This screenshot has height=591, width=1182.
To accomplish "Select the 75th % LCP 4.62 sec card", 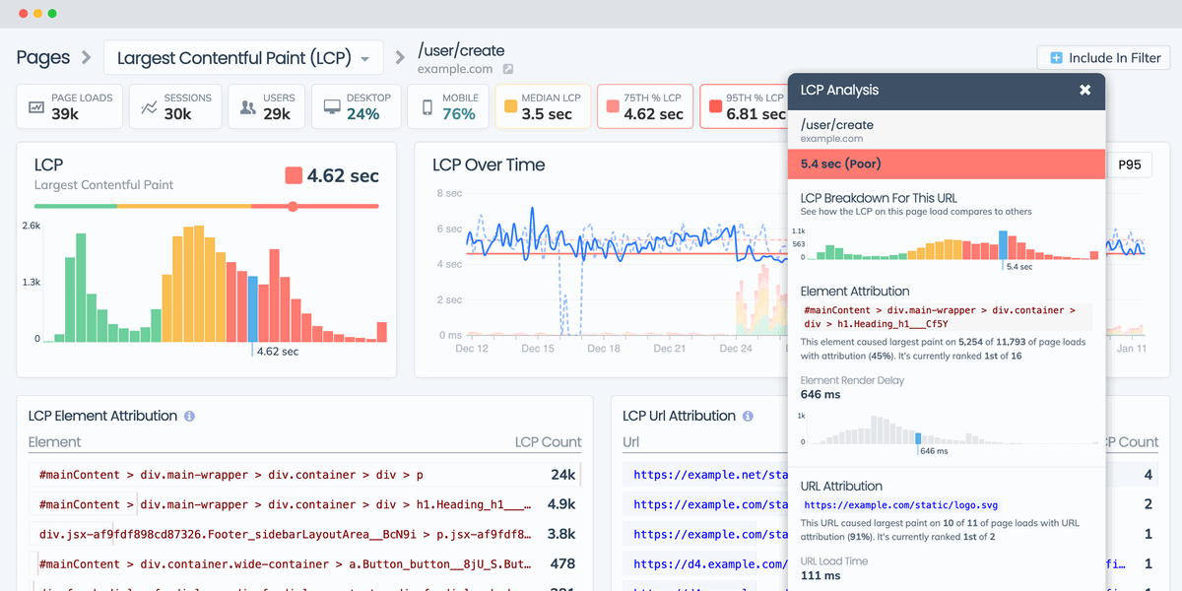I will pos(644,106).
